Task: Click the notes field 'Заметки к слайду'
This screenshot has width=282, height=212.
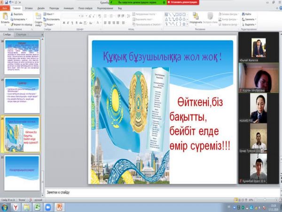Action: (141, 192)
